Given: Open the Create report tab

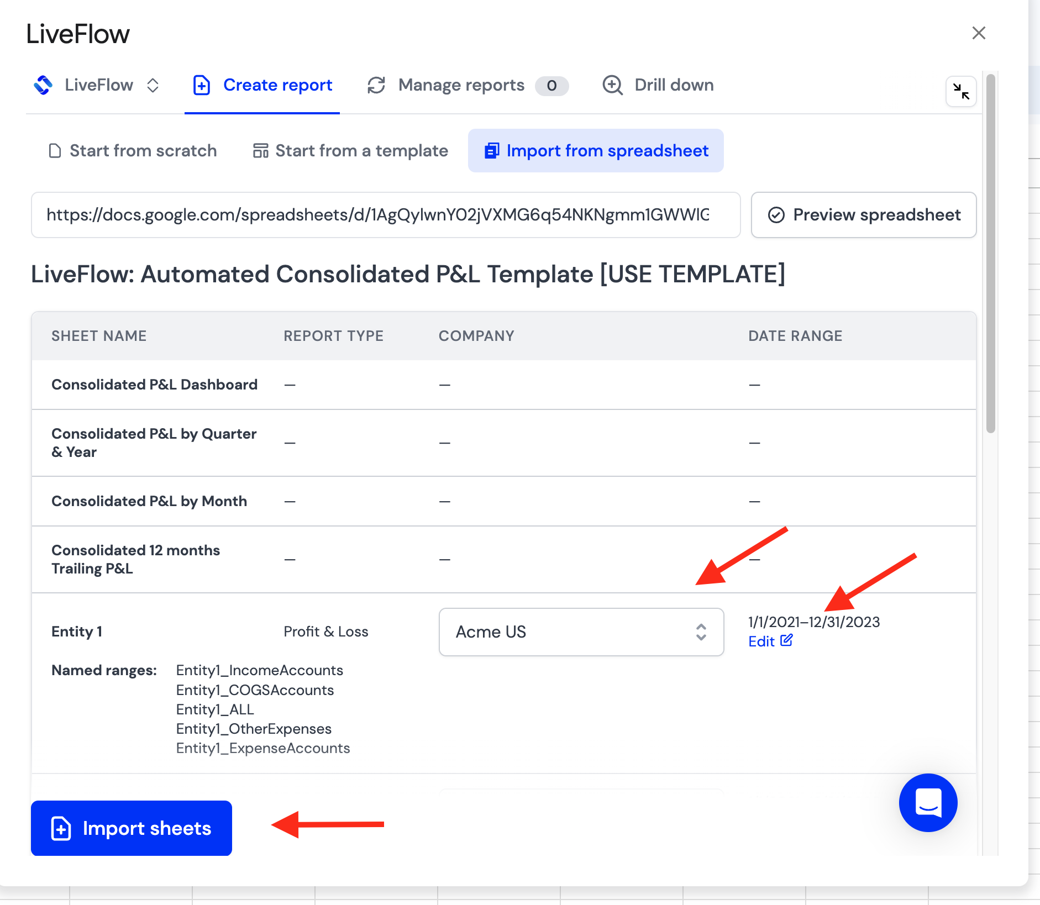Looking at the screenshot, I should (x=262, y=85).
